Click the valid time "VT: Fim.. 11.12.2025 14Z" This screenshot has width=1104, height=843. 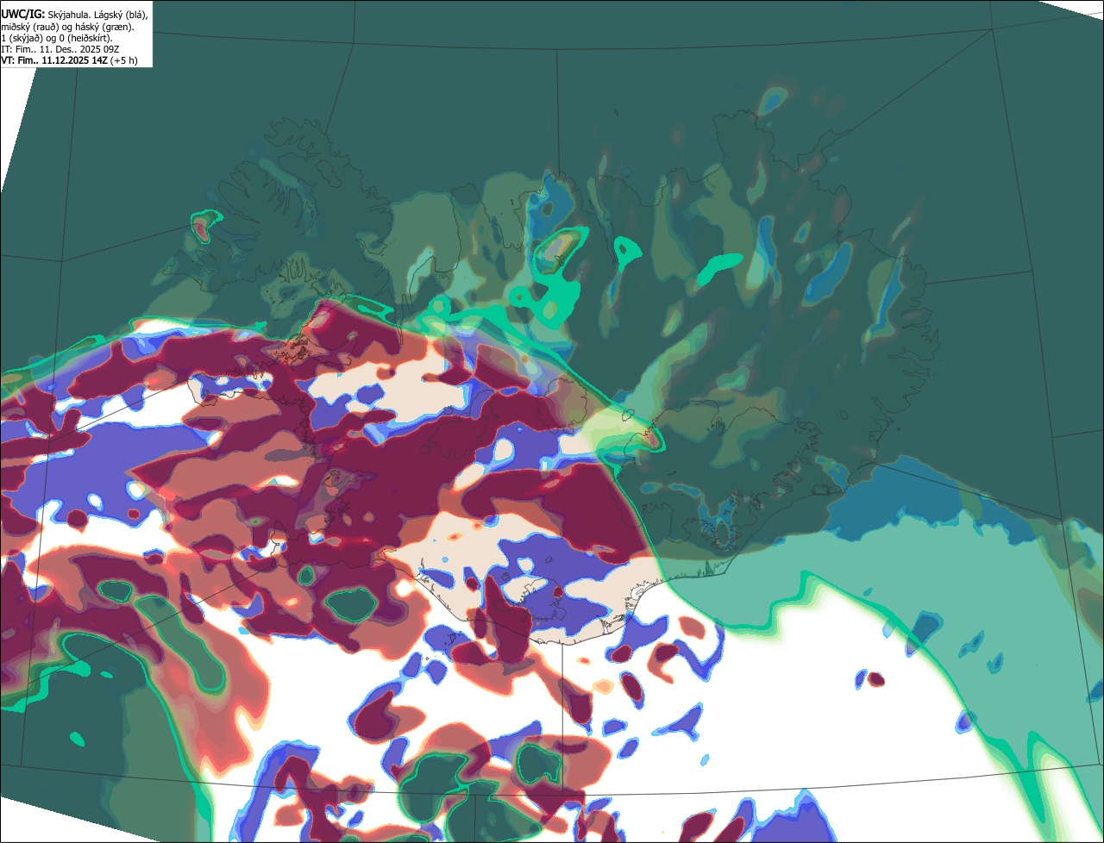(54, 60)
